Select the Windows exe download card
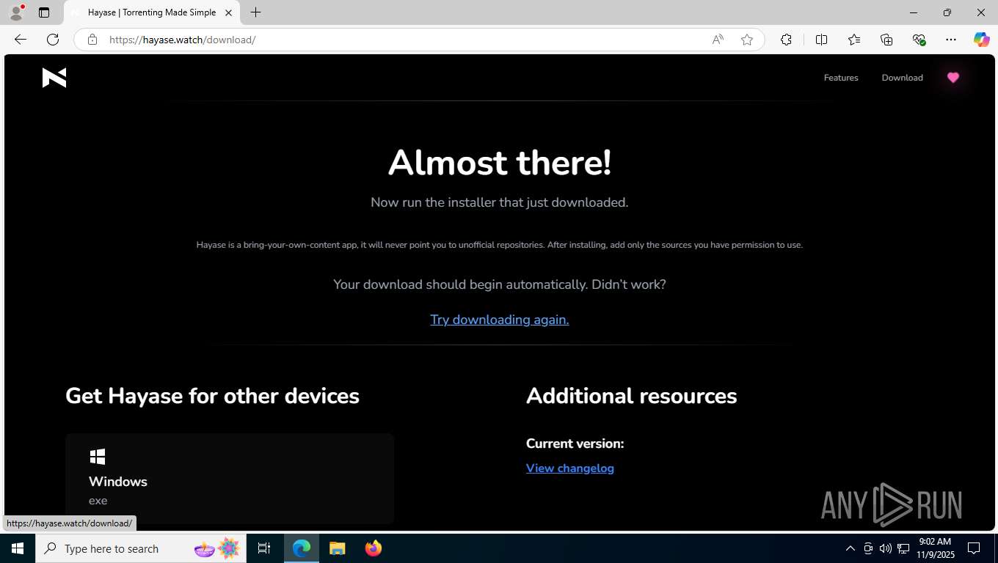The image size is (998, 563). point(230,478)
